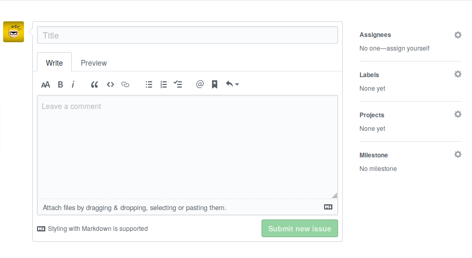Reference an issue with the bookmark icon

pos(214,84)
